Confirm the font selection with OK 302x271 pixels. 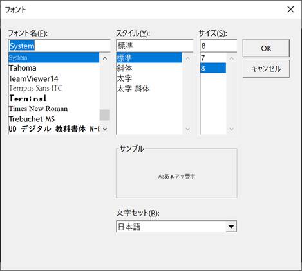pyautogui.click(x=266, y=48)
